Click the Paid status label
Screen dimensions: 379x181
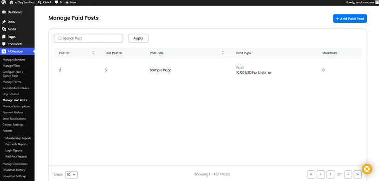(x=240, y=67)
